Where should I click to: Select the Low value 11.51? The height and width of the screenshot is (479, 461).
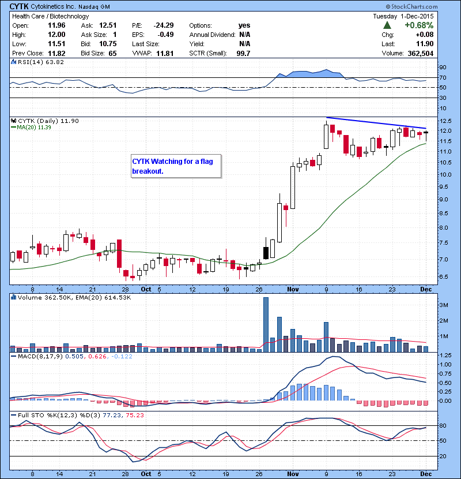56,44
